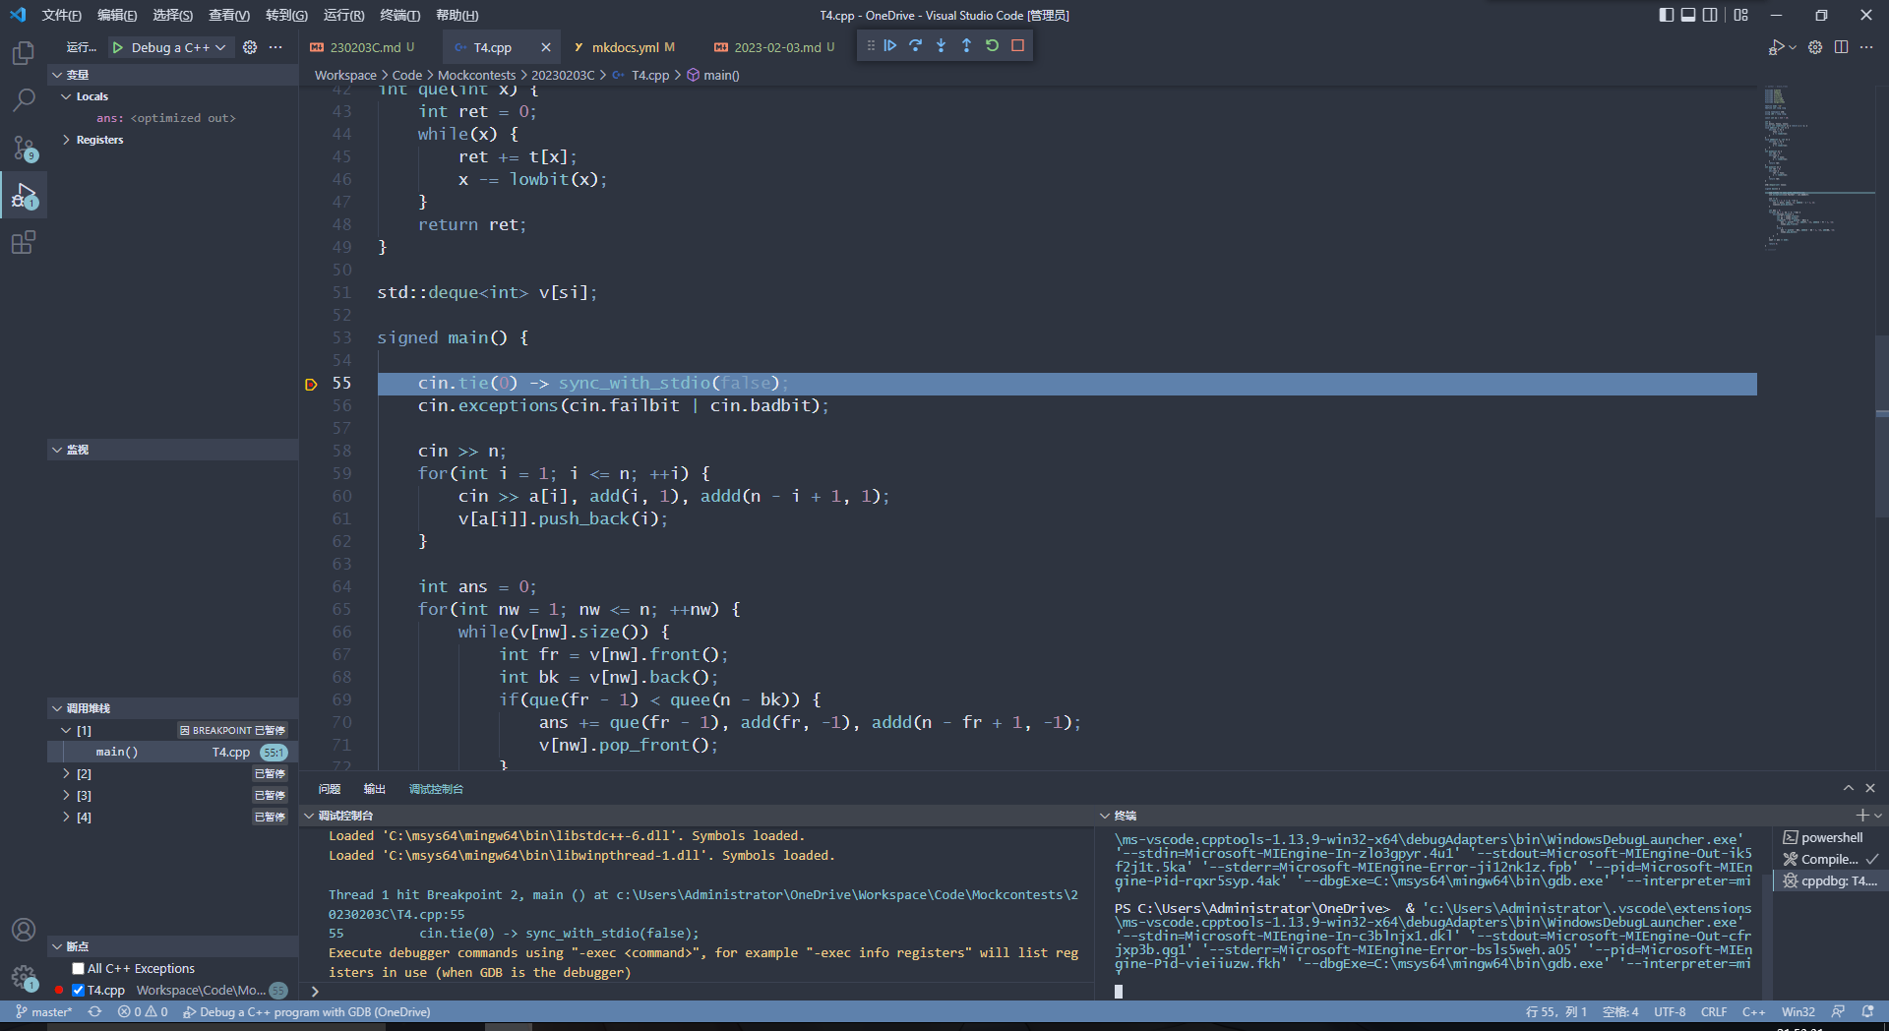Open editor more actions ellipsis

[1866, 47]
